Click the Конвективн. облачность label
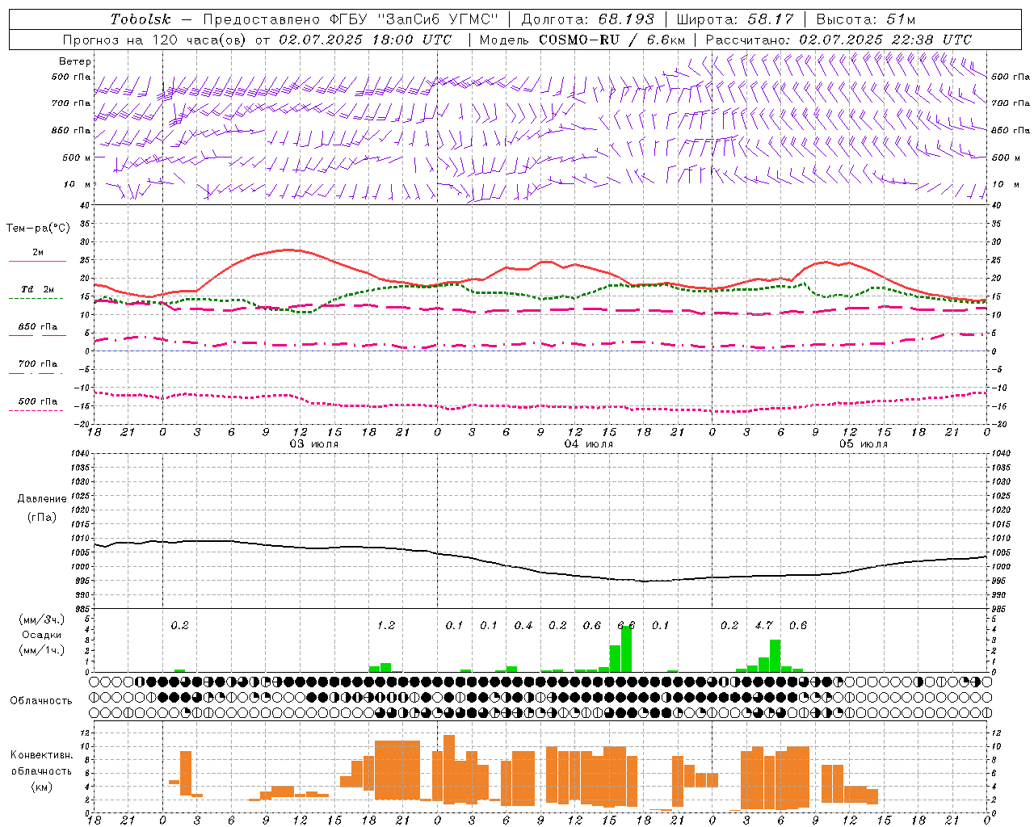This screenshot has height=827, width=1034. coord(41,762)
